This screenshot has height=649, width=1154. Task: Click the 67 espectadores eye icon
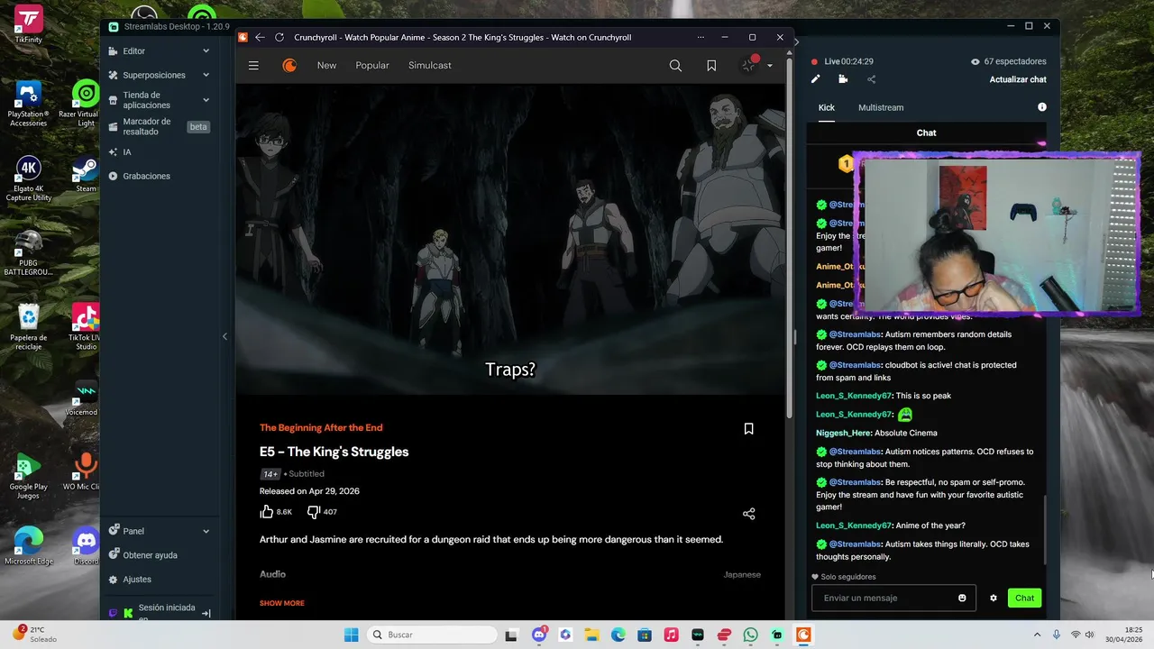pyautogui.click(x=975, y=62)
